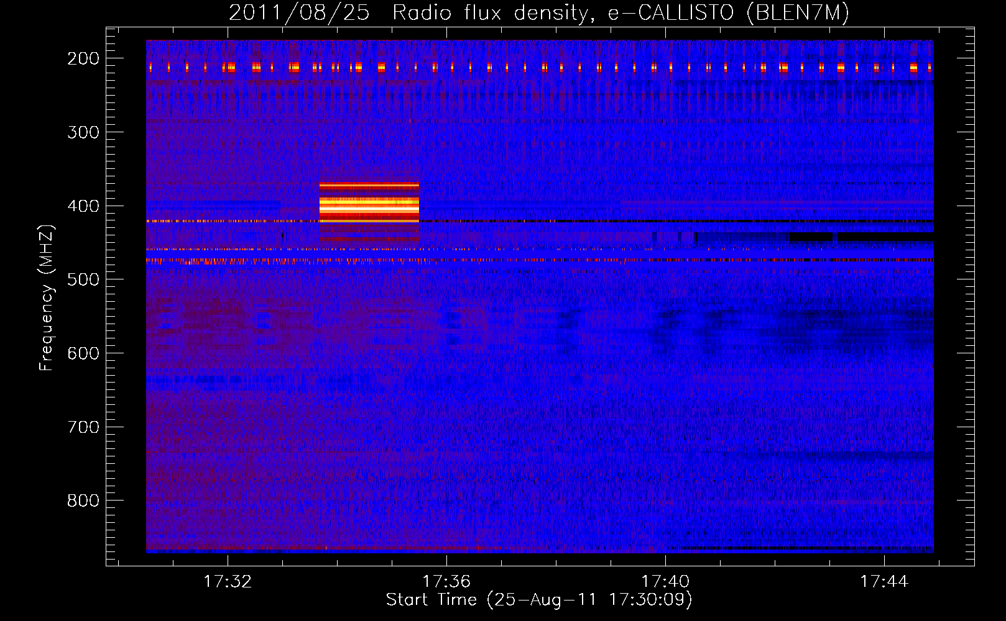Click the Frequency (MHZ) axis label
The image size is (1006, 621).
47,297
